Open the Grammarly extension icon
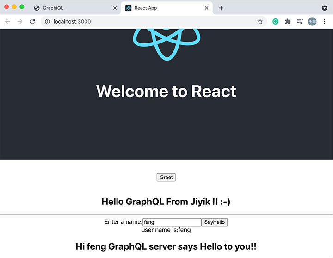The width and height of the screenshot is (333, 258). (276, 21)
